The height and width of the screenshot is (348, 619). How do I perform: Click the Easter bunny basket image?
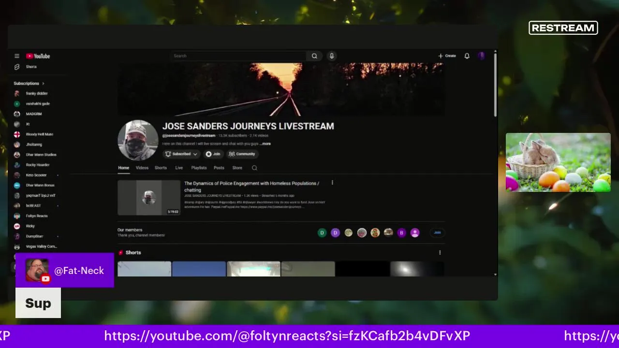(x=558, y=162)
